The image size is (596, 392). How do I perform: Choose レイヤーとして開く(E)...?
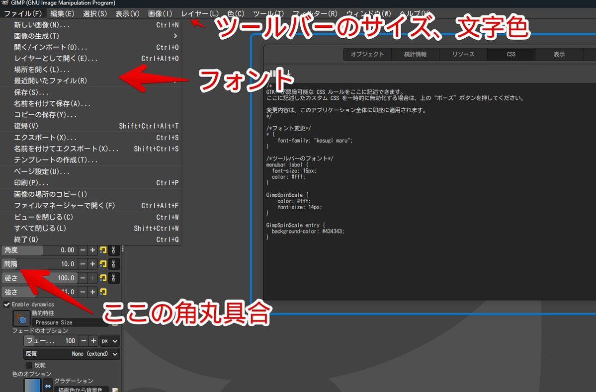point(91,59)
